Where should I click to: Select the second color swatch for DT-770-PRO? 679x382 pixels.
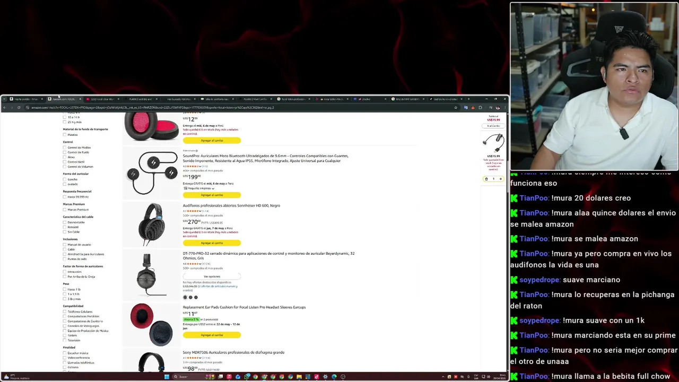coord(190,297)
